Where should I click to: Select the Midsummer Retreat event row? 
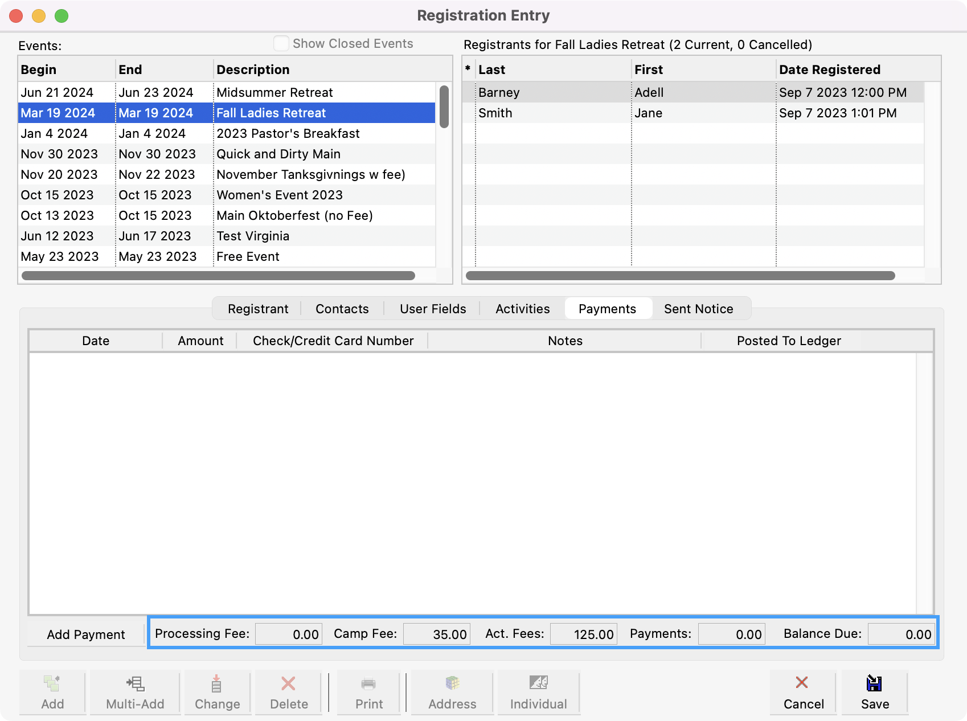(x=274, y=92)
